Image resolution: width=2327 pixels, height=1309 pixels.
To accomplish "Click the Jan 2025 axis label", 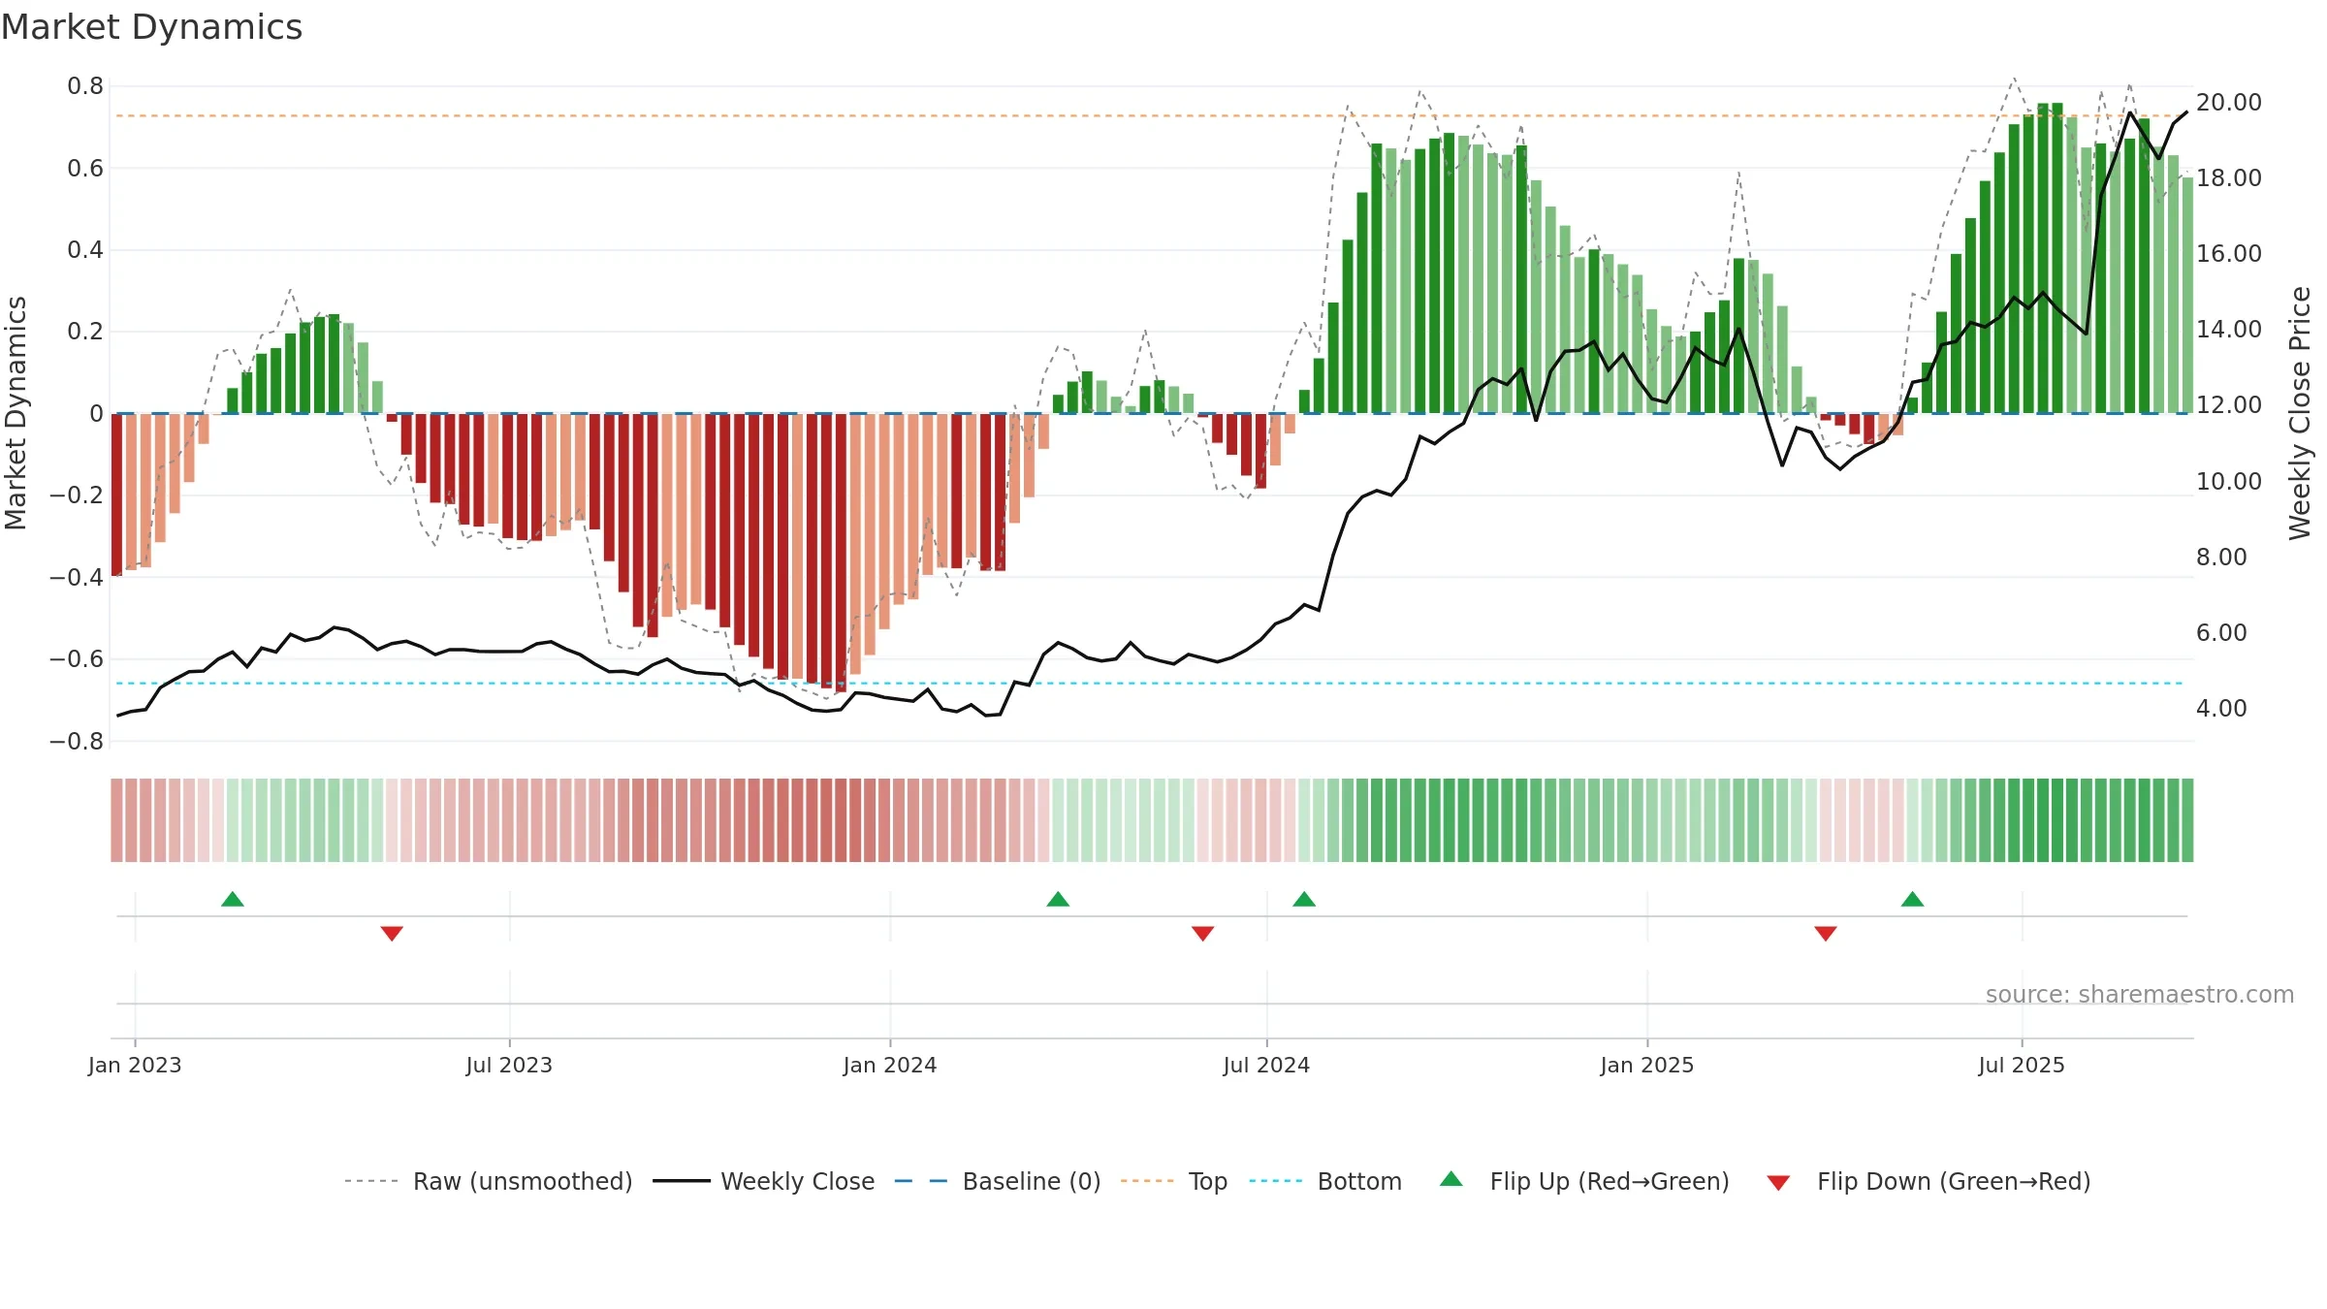I will coord(1647,1065).
